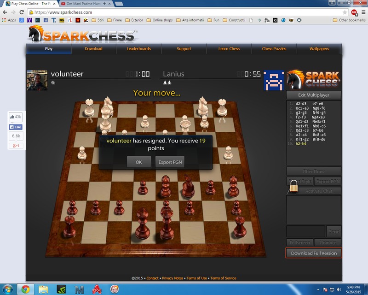This screenshot has width=368, height=295.
Task: Click the Exit Multiplayer button
Action: pos(314,95)
